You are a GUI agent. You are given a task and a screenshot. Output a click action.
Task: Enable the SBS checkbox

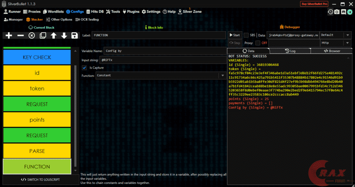[x=246, y=35]
